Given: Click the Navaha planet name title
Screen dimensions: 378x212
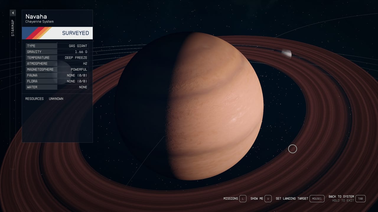Looking at the screenshot, I should pyautogui.click(x=36, y=16).
